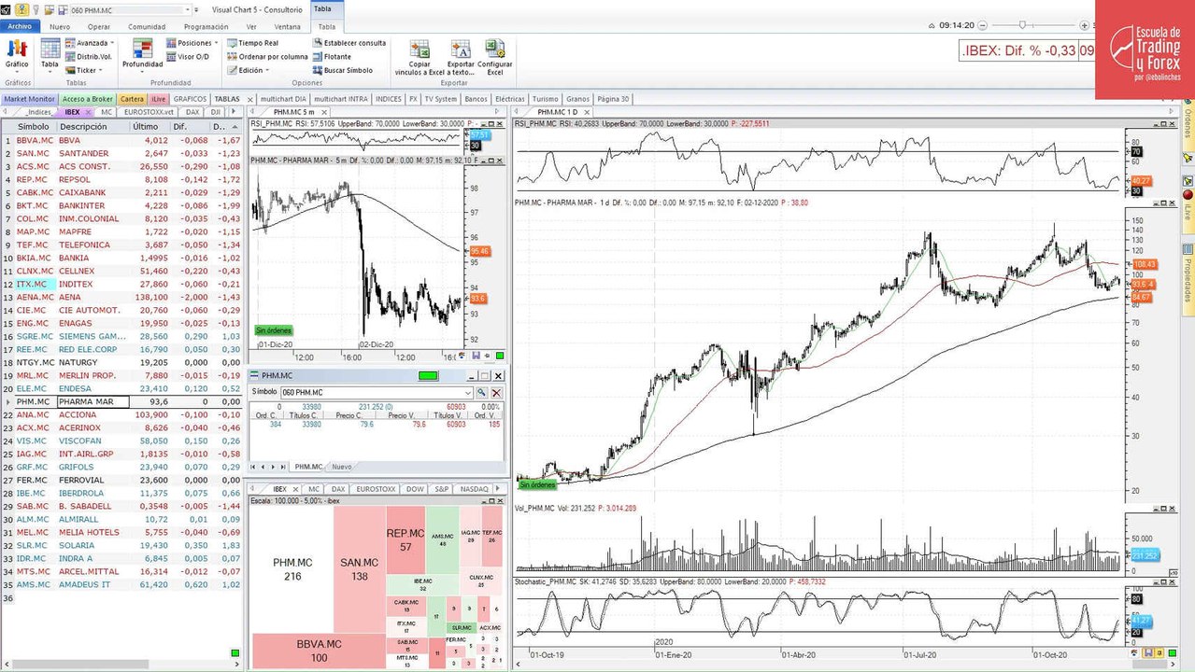Click the red record button in the right sidebar
This screenshot has width=1195, height=672.
(1188, 195)
